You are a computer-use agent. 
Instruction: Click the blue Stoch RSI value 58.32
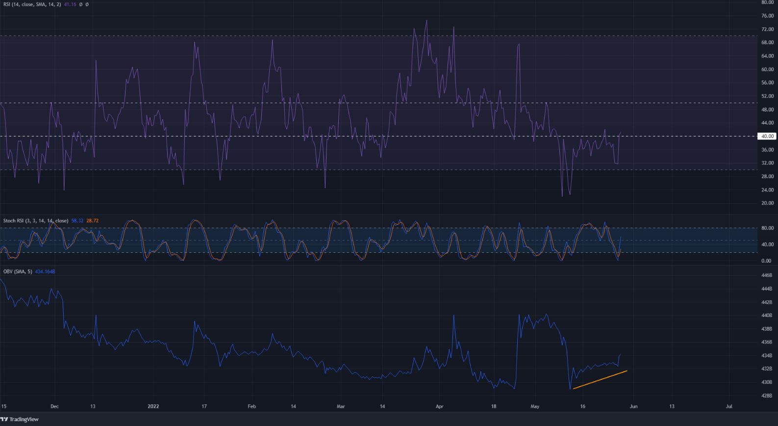click(x=77, y=221)
